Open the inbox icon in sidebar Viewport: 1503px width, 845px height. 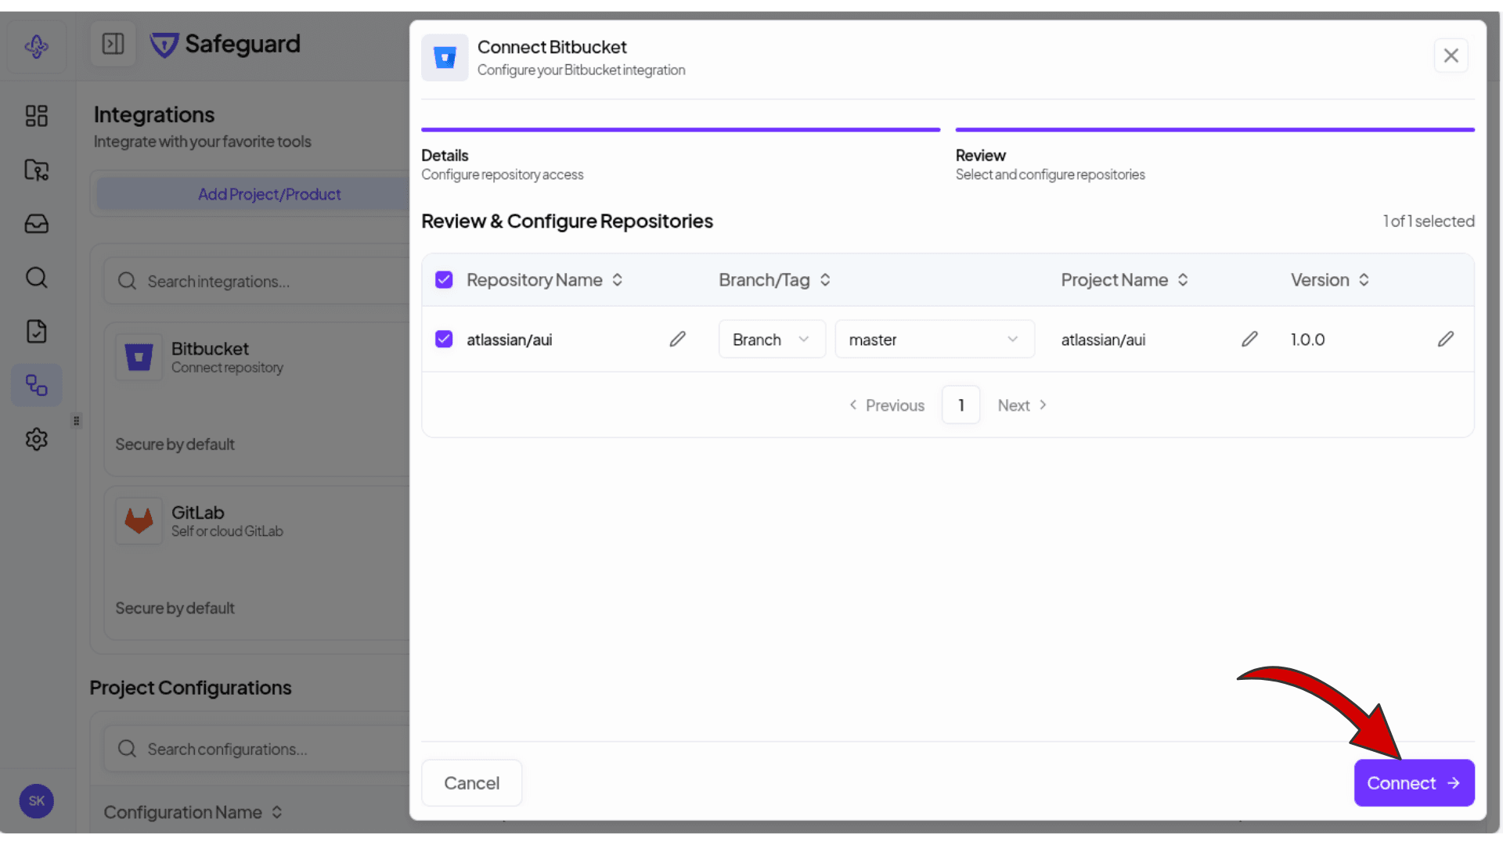(x=36, y=223)
